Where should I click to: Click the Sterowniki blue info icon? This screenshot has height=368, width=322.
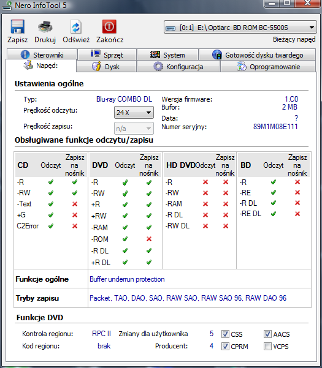point(25,54)
